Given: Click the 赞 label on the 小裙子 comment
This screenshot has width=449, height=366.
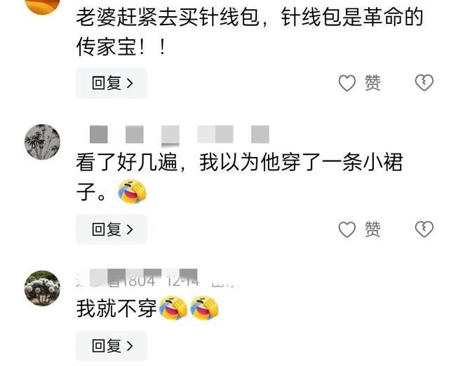Looking at the screenshot, I should (x=373, y=229).
